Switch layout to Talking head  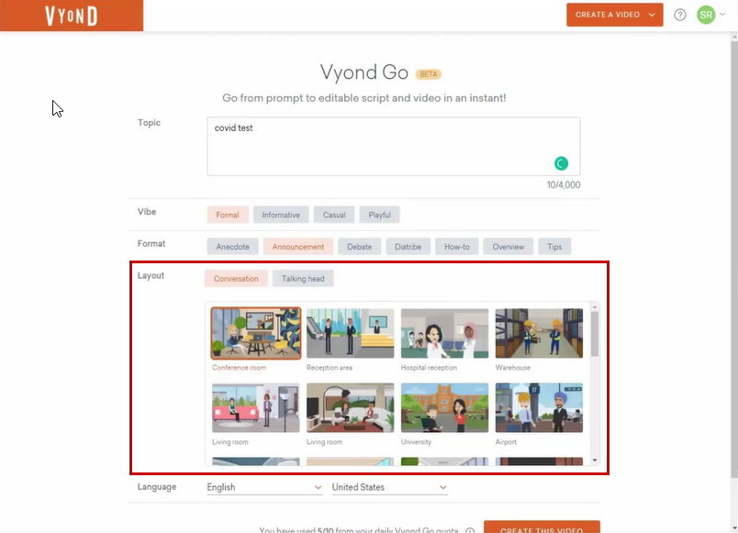[x=303, y=279]
